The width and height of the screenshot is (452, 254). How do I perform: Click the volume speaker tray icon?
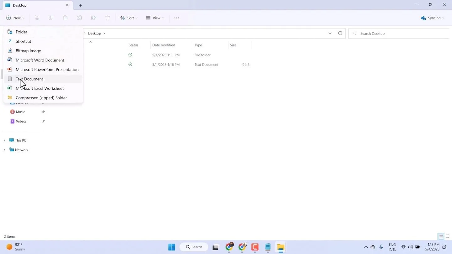coord(411,247)
